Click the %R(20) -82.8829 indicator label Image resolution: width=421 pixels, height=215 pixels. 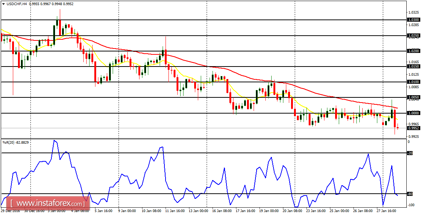[x=15, y=142]
